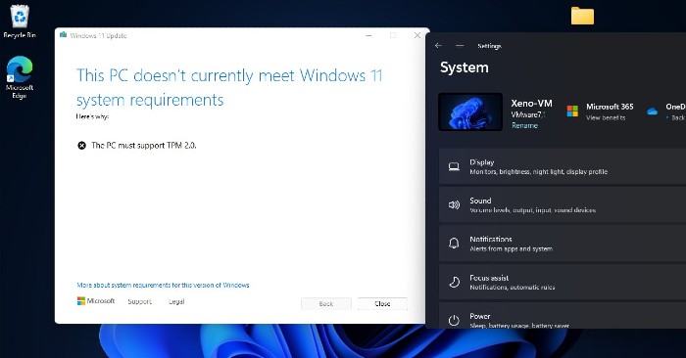
Task: Click the Sound speaker icon in Settings
Action: [x=454, y=204]
